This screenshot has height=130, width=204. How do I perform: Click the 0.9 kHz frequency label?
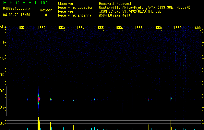point(3,75)
